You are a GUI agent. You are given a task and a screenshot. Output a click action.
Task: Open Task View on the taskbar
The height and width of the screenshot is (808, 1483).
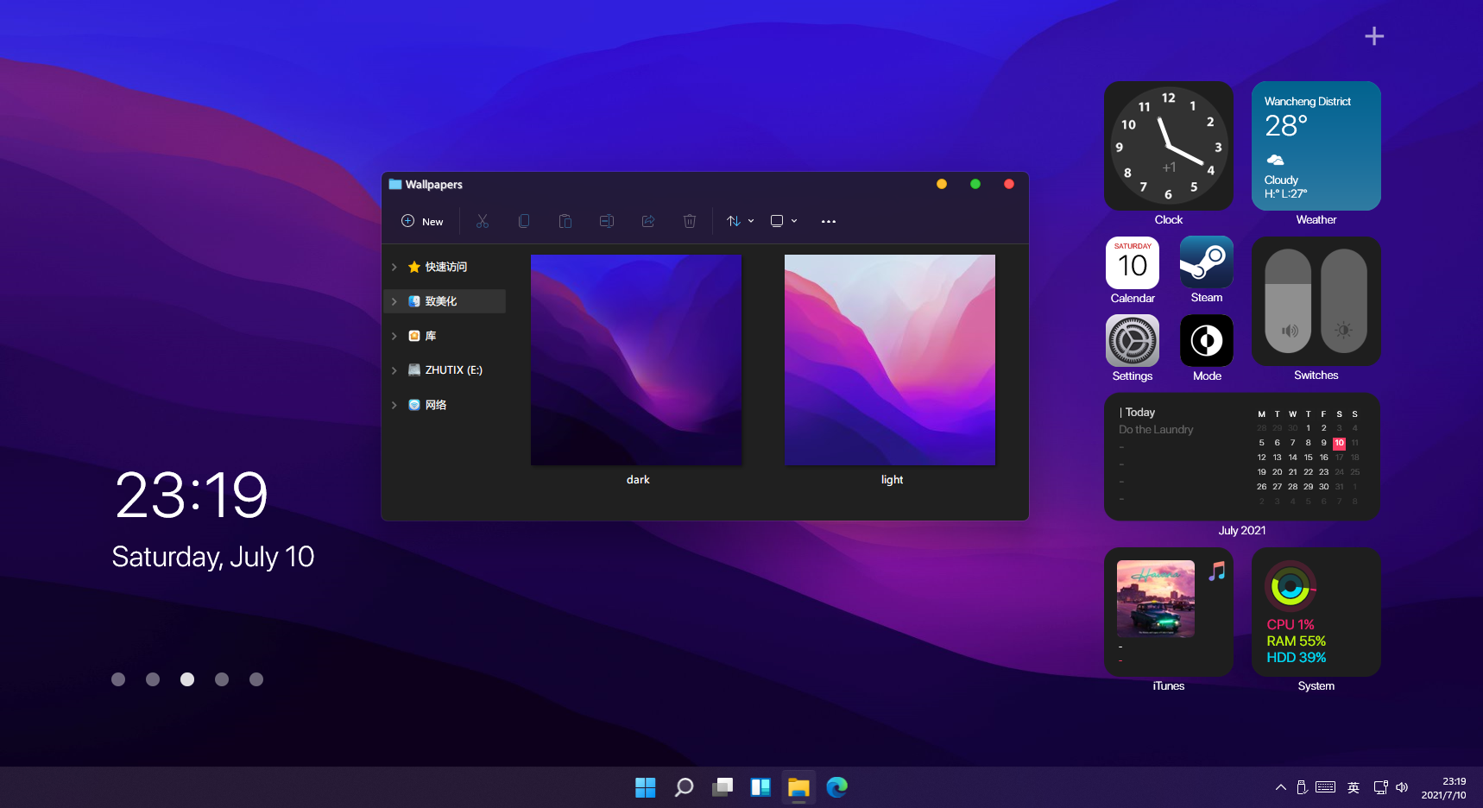pyautogui.click(x=723, y=787)
